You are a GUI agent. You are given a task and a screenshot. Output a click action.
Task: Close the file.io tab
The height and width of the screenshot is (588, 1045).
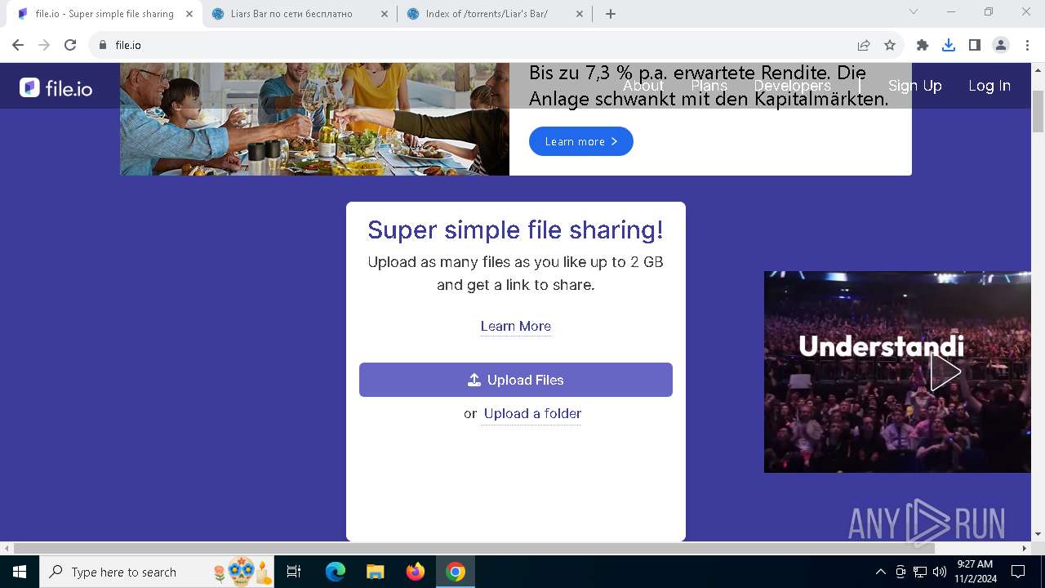(189, 14)
